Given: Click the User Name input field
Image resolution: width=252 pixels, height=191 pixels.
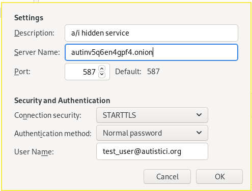Looking at the screenshot, I should click(x=152, y=151).
